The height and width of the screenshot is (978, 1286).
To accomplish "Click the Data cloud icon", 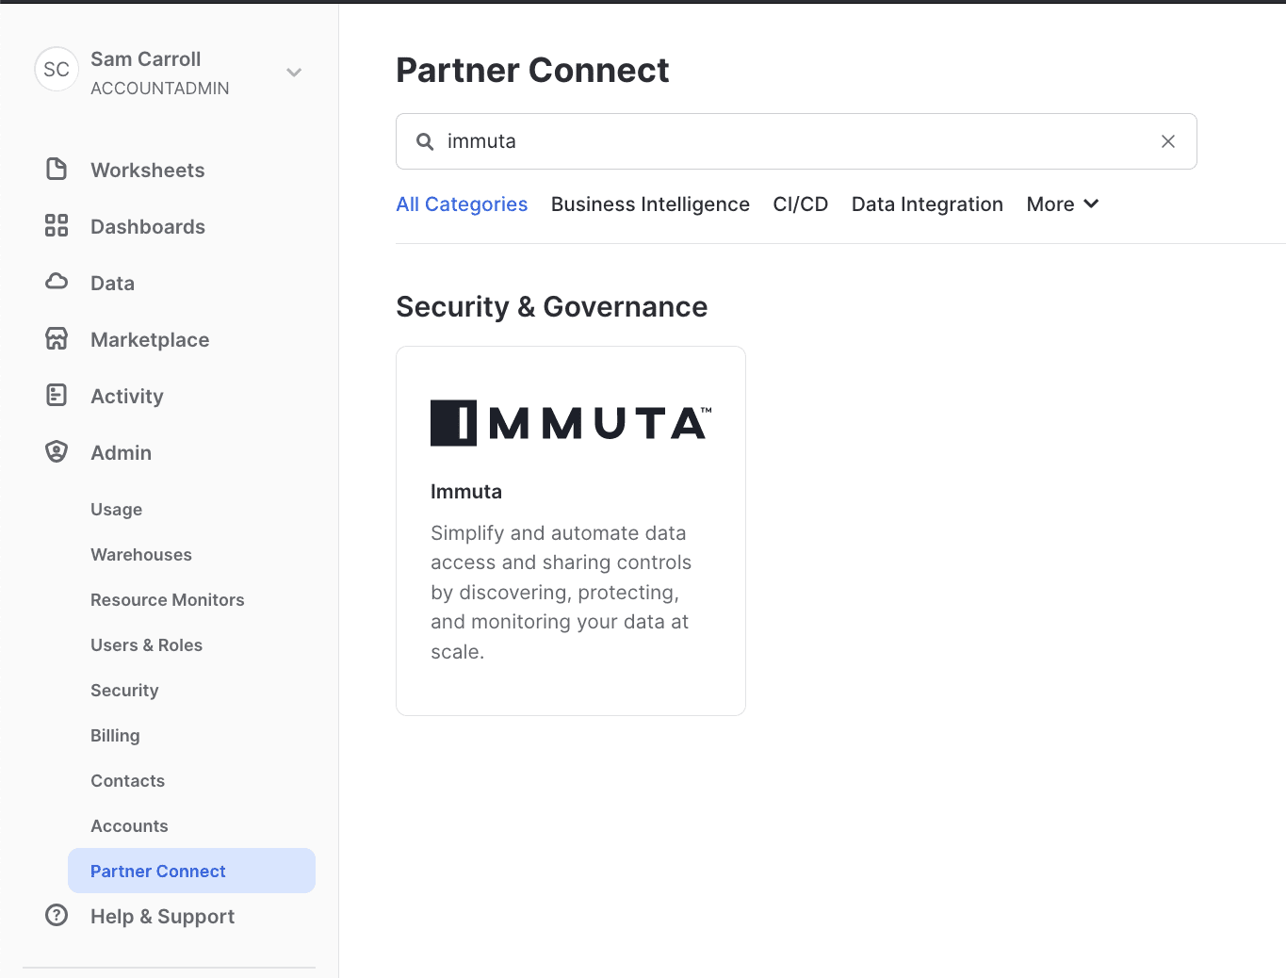I will (x=57, y=282).
